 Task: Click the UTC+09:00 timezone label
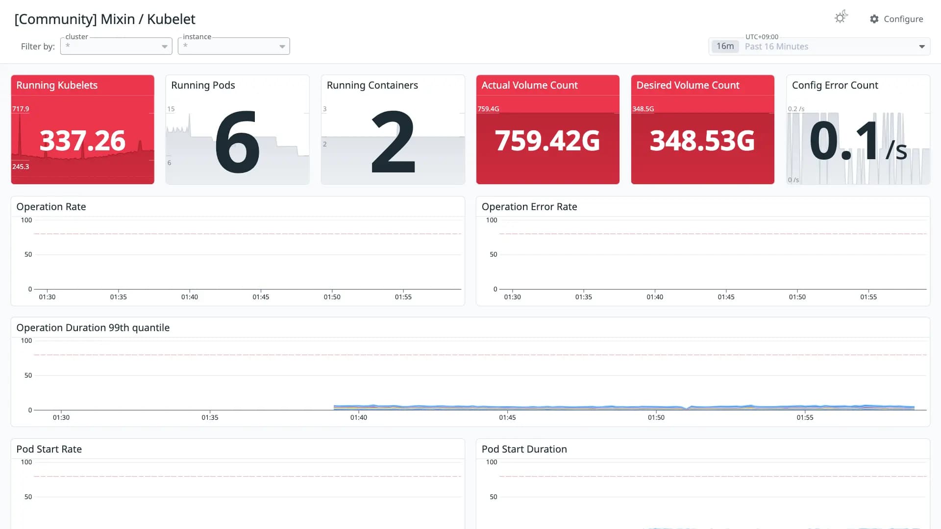tap(762, 37)
